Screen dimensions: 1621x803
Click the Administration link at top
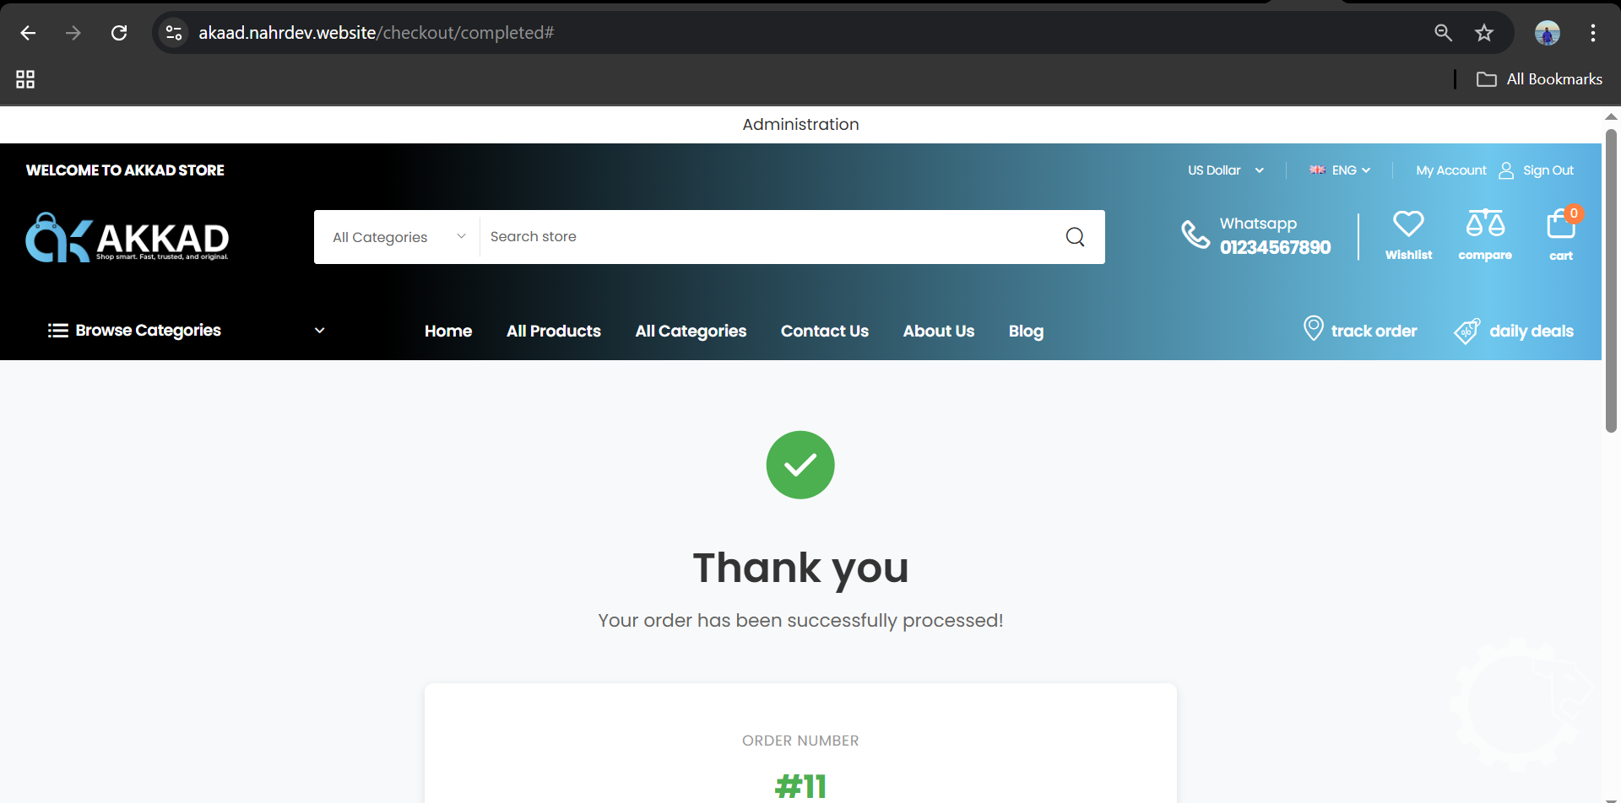coord(800,125)
